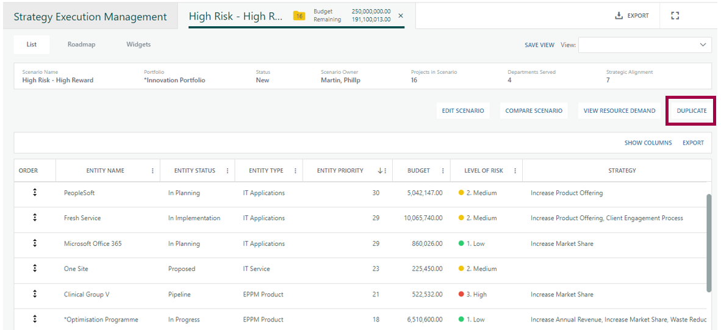This screenshot has height=330, width=721.
Task: Switch to the Widgets tab
Action: click(x=138, y=45)
